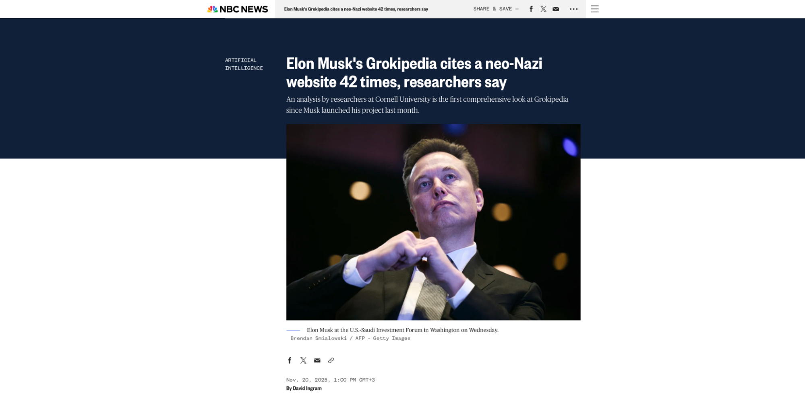This screenshot has width=805, height=397.
Task: Share on X below the photo
Action: click(x=303, y=360)
